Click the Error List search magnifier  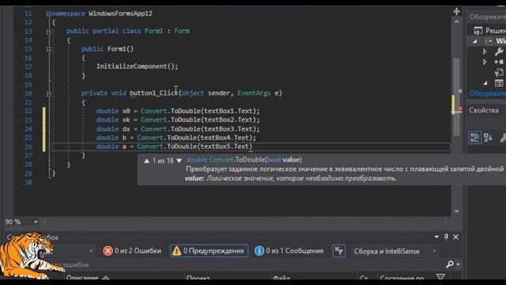(450, 264)
